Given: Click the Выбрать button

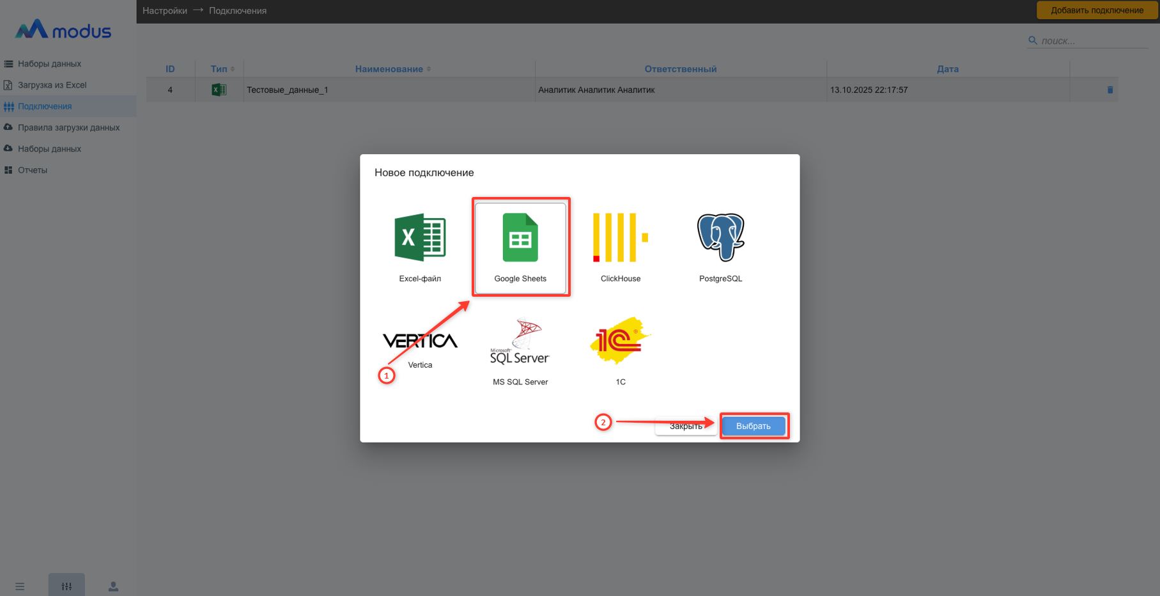Looking at the screenshot, I should tap(754, 426).
